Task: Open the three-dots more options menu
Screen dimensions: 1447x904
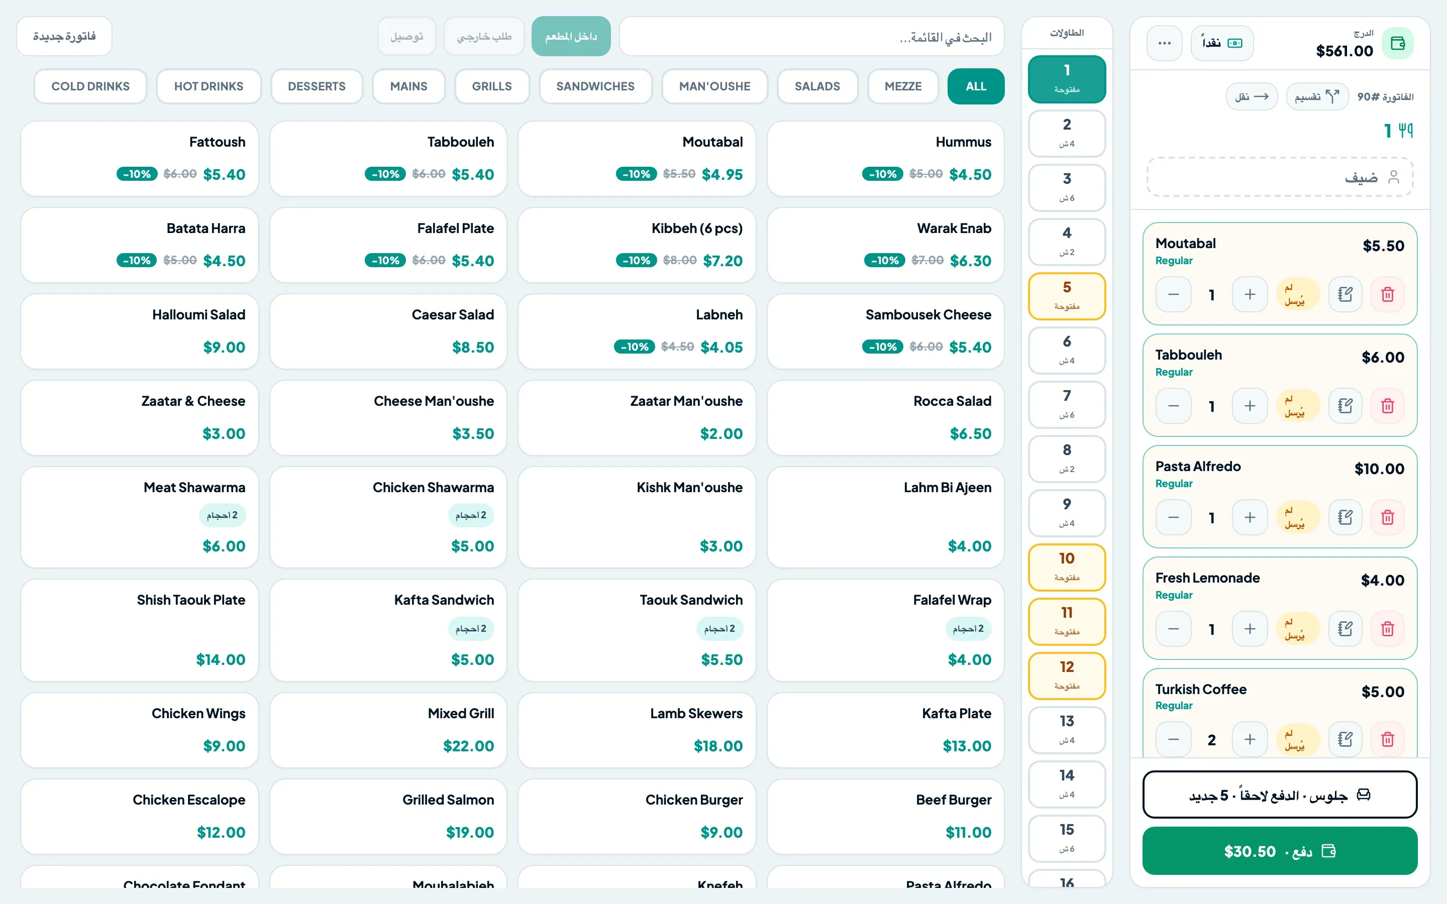Action: pyautogui.click(x=1164, y=43)
